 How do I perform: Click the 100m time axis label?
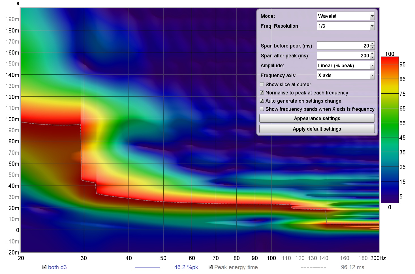pos(12,119)
